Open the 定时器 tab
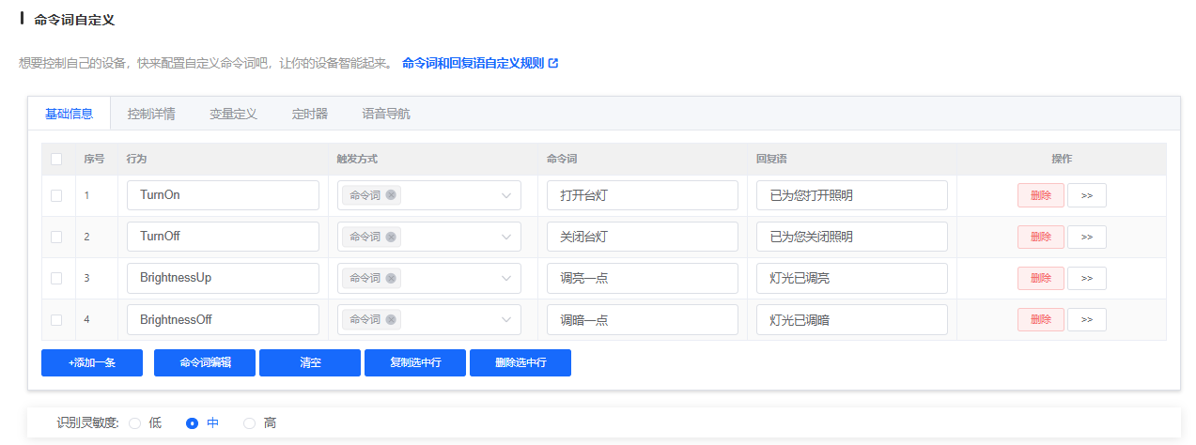 click(x=310, y=114)
